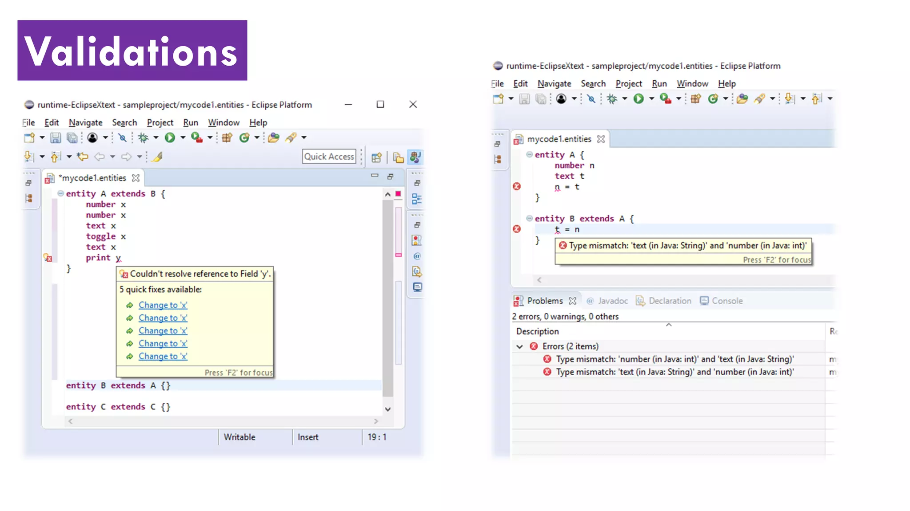Click Quick Access search field

329,157
